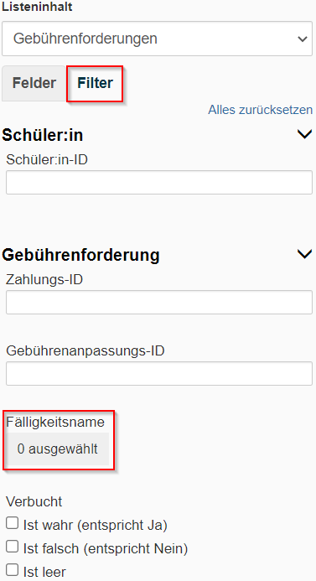
Task: Click the Gebührenforderung section heading
Action: point(80,255)
